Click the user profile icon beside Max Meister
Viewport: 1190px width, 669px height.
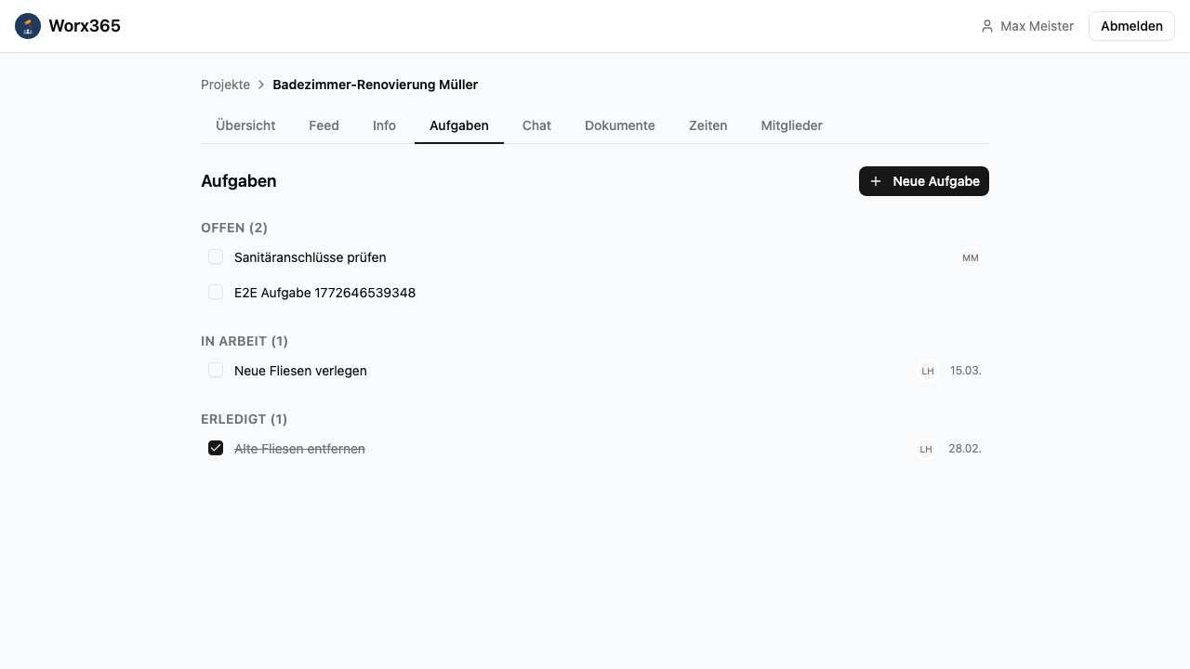[987, 26]
